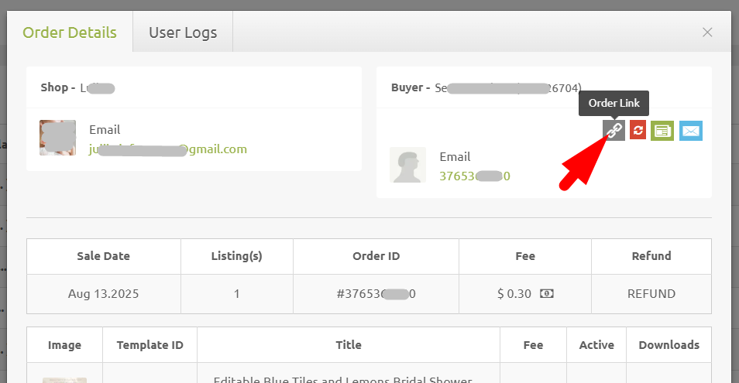Click the Downloads column header
The width and height of the screenshot is (739, 383).
coord(669,345)
